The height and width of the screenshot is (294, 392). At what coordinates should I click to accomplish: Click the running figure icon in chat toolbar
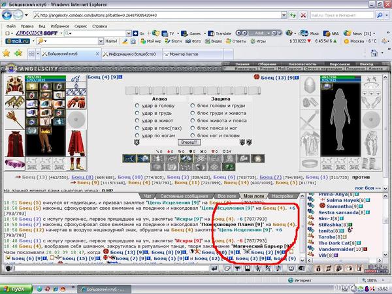[x=258, y=269]
